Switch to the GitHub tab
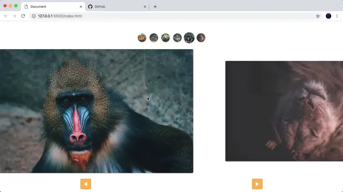This screenshot has height=192, width=343. 117,7
